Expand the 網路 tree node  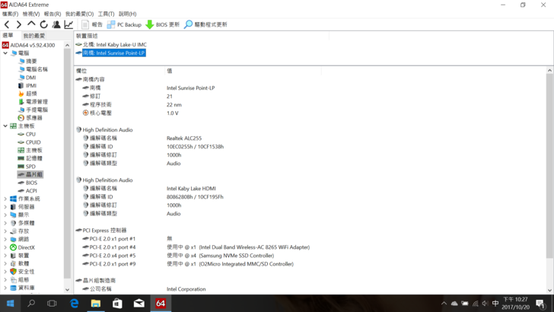click(x=5, y=239)
